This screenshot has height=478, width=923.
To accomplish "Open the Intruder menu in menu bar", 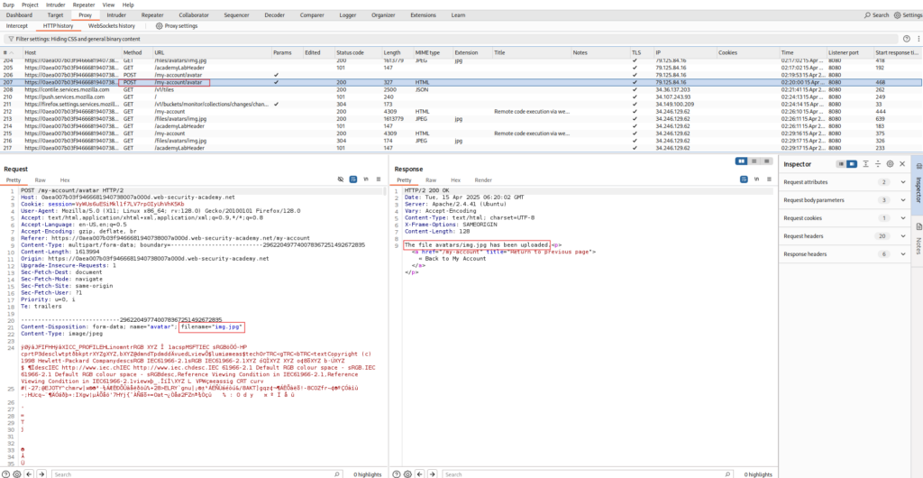I will coord(55,5).
